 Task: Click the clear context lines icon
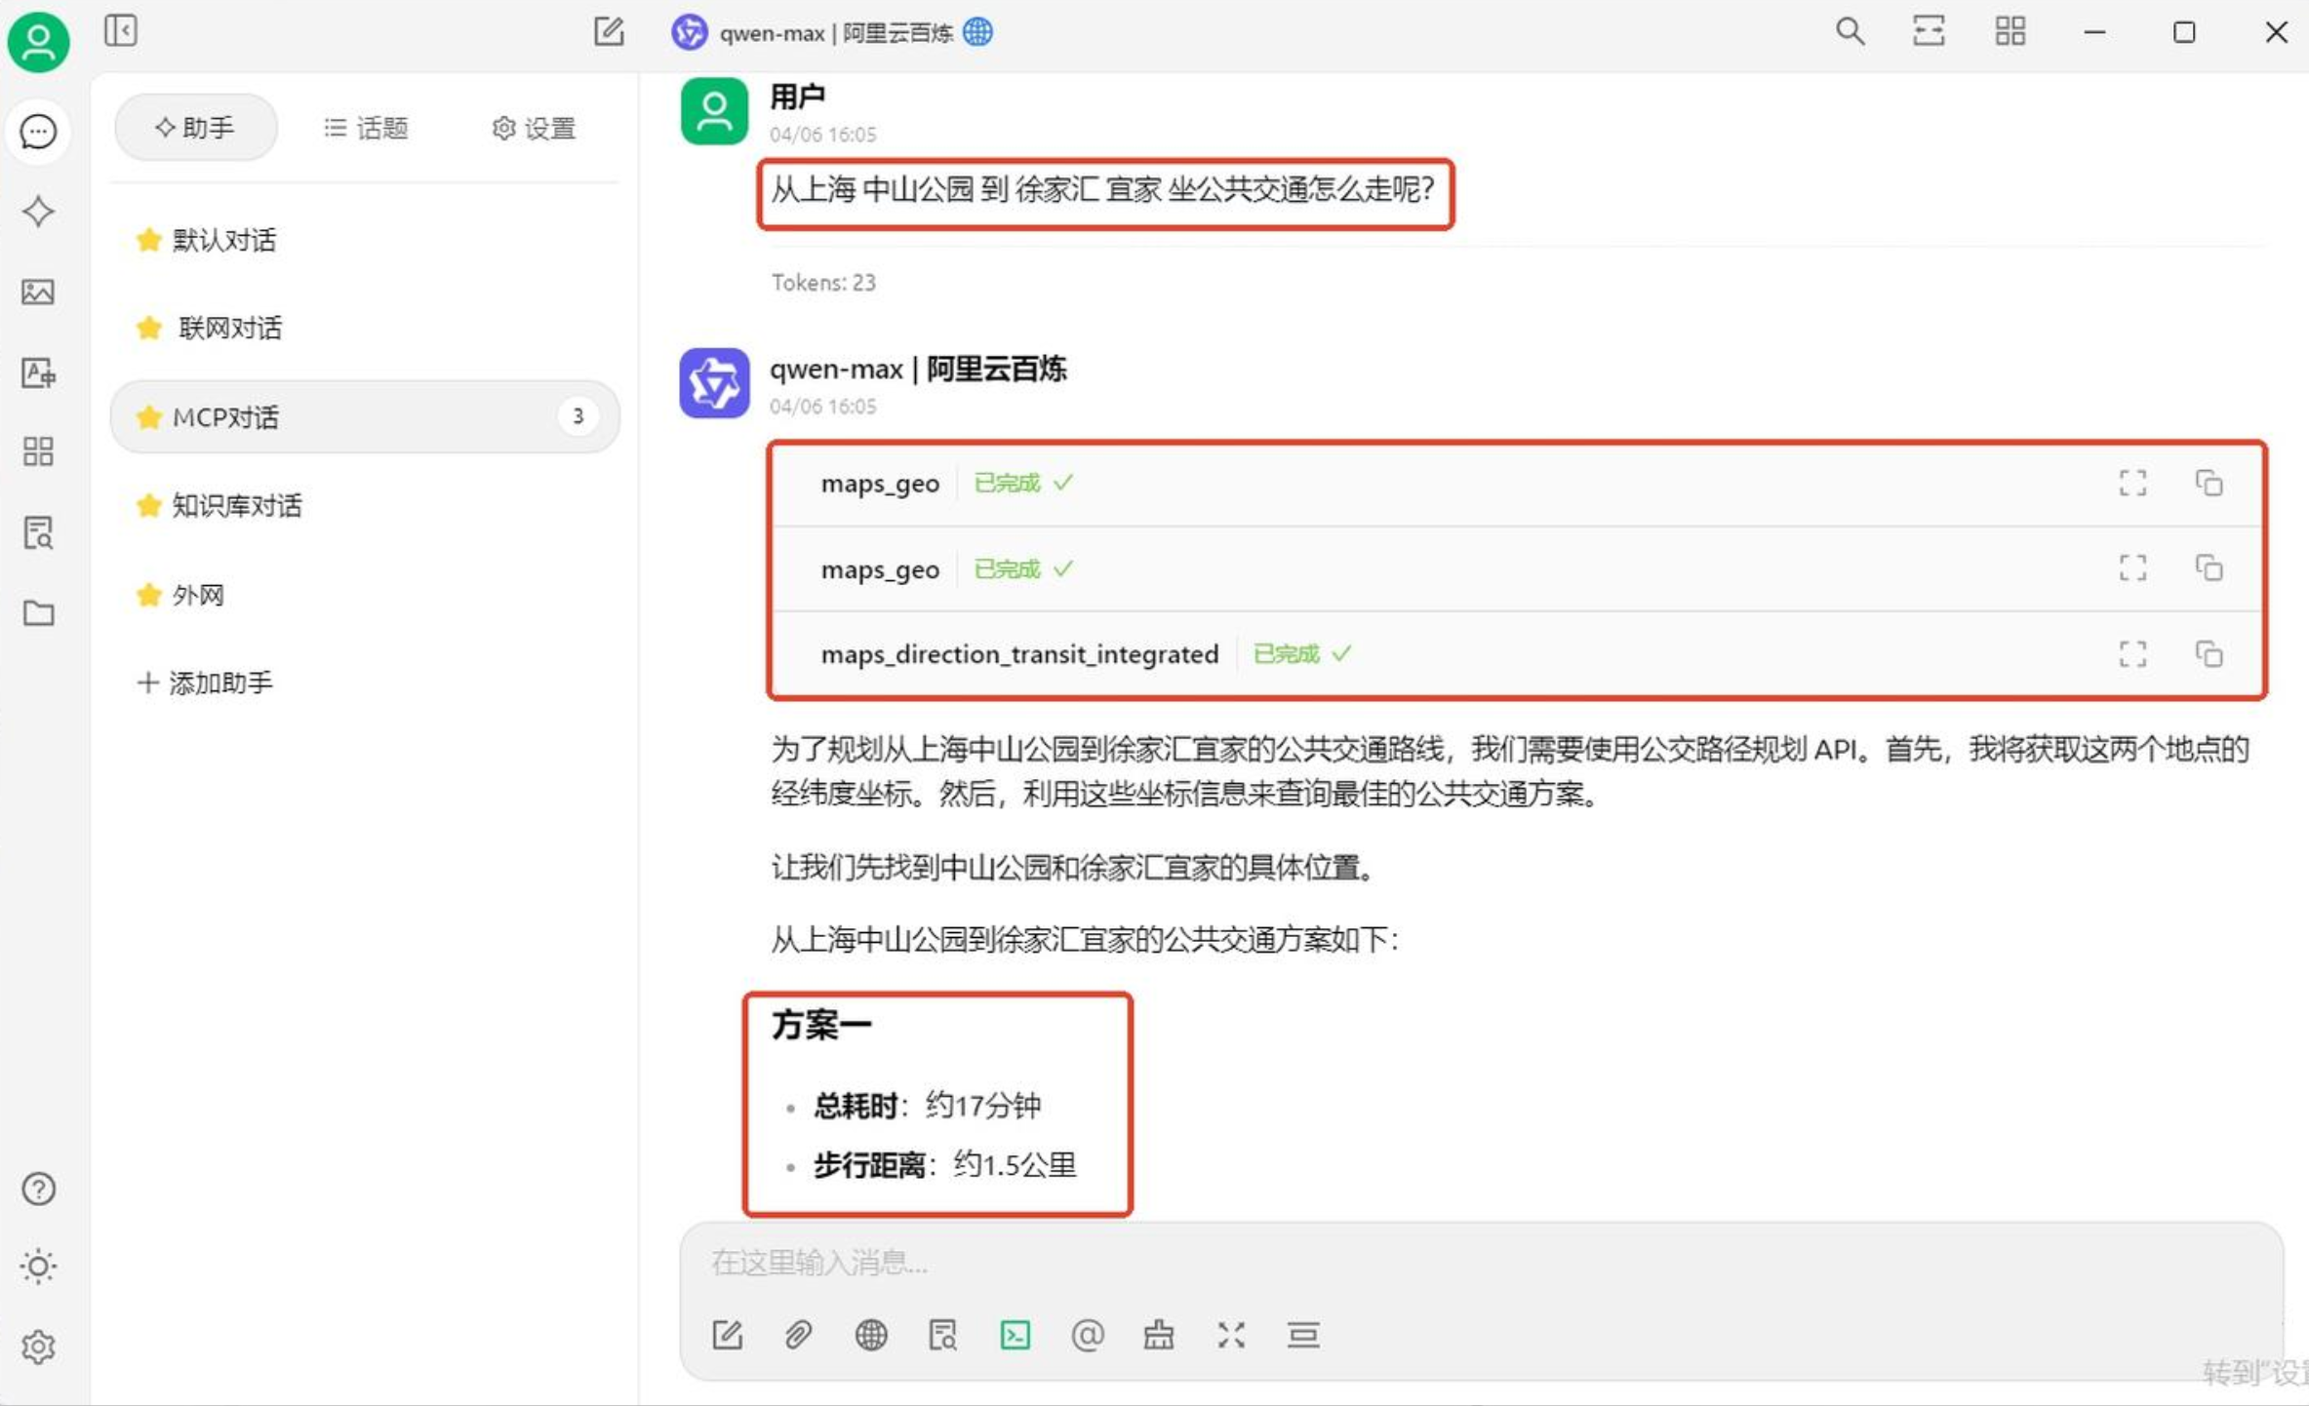[x=1303, y=1335]
